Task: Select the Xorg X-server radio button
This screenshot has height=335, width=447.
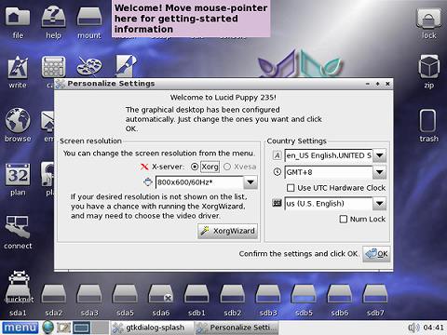Action: (195, 167)
